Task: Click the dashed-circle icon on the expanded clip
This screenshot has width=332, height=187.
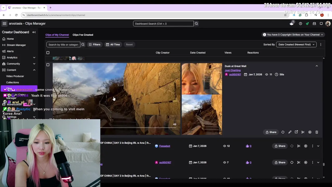Action: click(x=283, y=132)
